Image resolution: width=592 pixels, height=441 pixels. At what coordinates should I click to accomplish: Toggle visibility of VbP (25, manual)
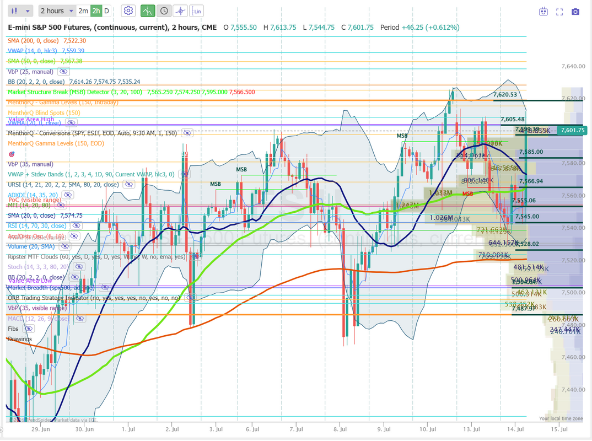coord(63,71)
